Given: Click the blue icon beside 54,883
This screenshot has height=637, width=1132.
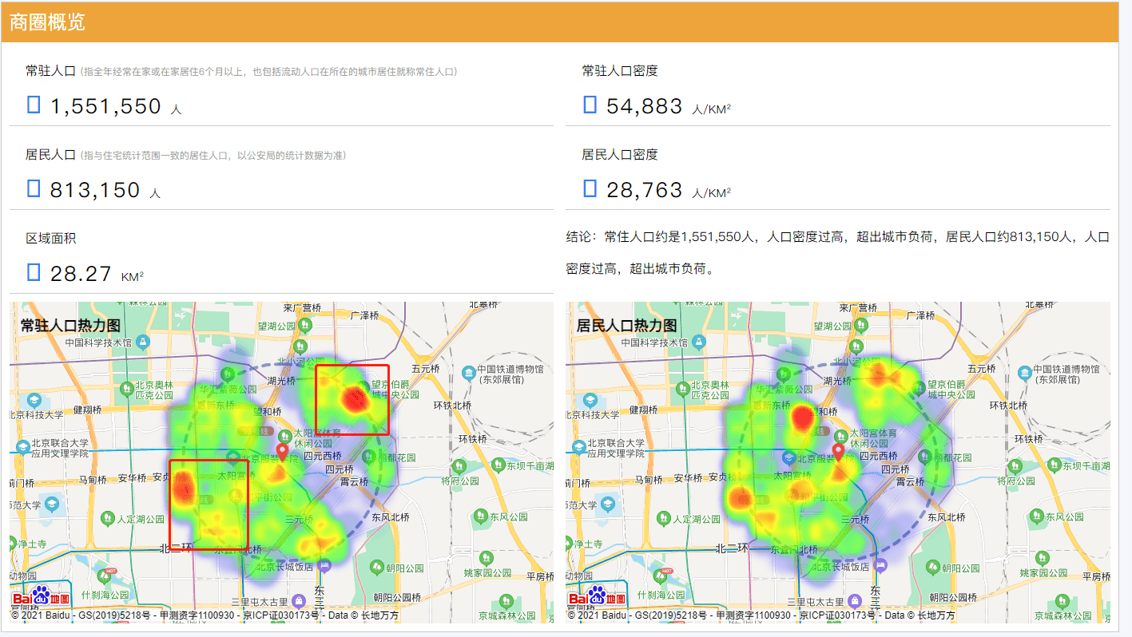Looking at the screenshot, I should pyautogui.click(x=590, y=104).
